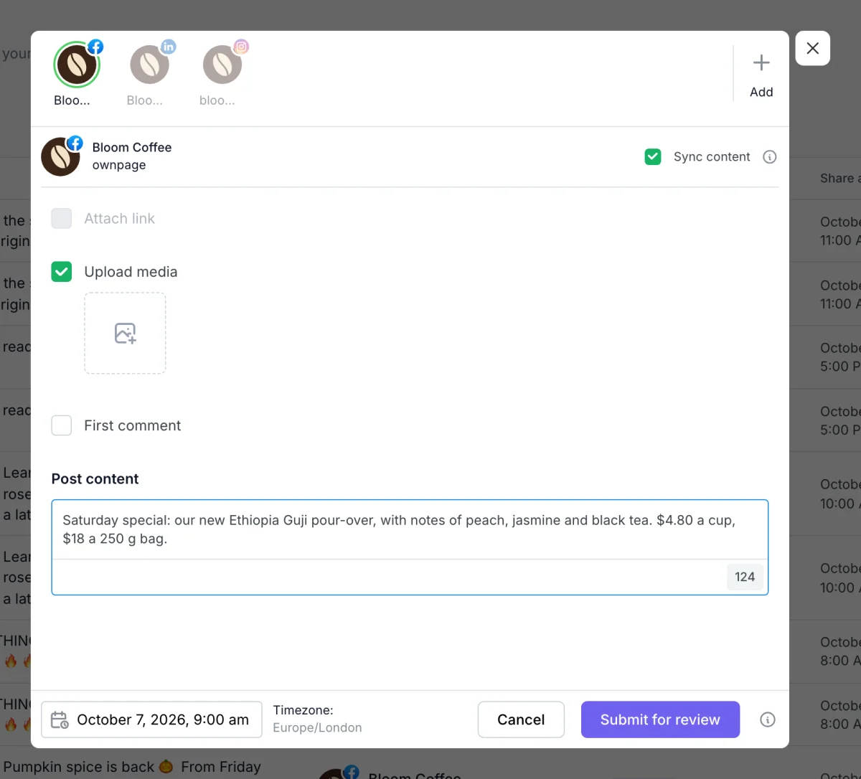Image resolution: width=861 pixels, height=779 pixels.
Task: Close the post composer dialog
Action: point(813,48)
